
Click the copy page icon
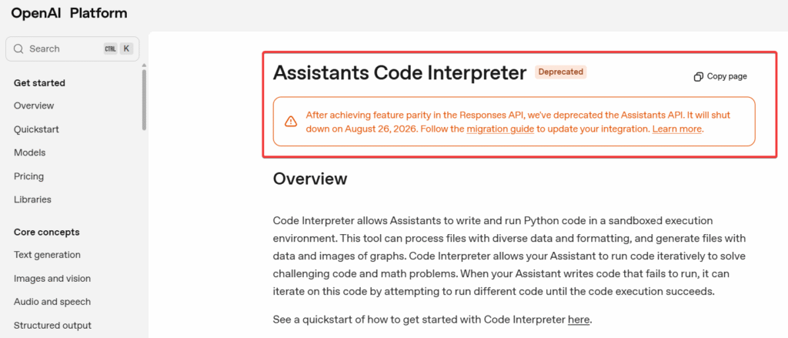[x=698, y=76]
